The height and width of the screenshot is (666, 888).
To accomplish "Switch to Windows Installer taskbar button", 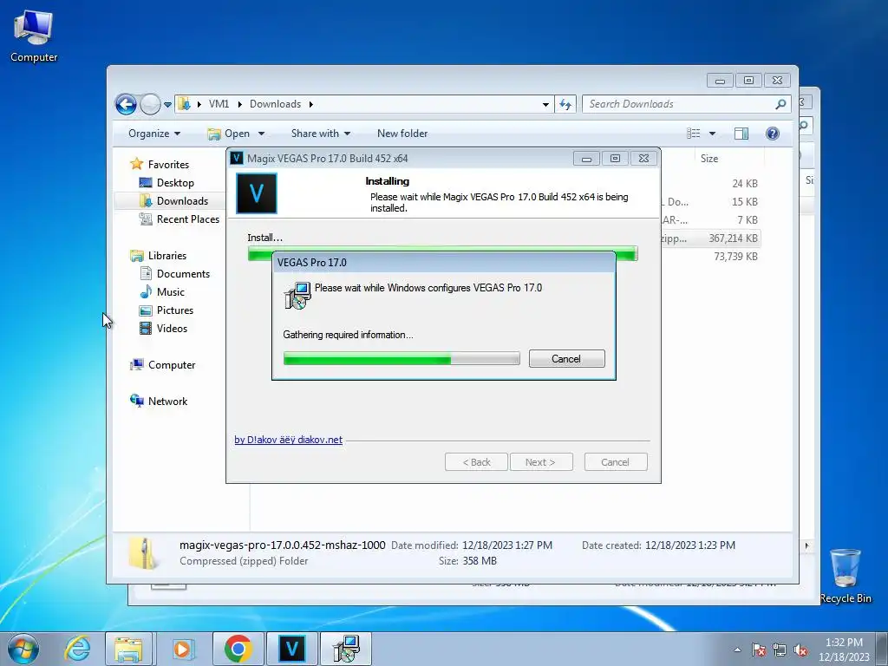I will click(346, 649).
